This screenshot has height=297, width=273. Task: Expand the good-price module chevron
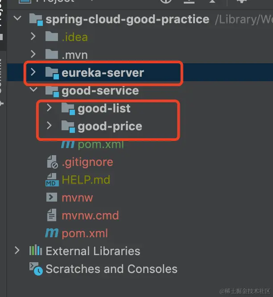pos(49,126)
